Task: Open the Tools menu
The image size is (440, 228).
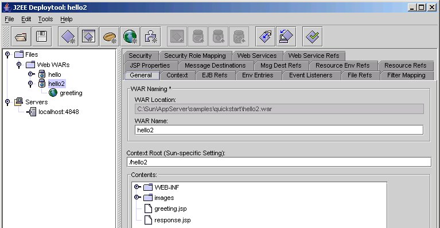Action: (x=45, y=19)
